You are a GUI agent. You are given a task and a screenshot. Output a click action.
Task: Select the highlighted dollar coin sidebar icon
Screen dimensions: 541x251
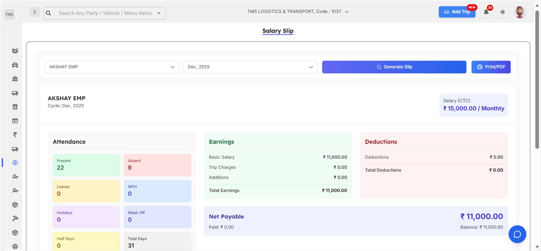coord(15,163)
